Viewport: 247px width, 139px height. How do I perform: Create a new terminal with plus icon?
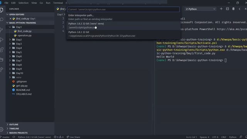click(221, 9)
